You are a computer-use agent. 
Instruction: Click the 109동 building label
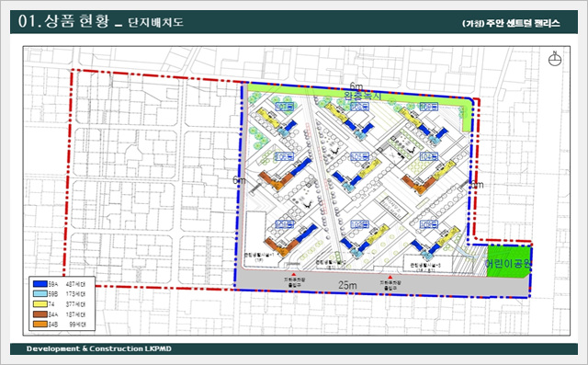coord(429,107)
